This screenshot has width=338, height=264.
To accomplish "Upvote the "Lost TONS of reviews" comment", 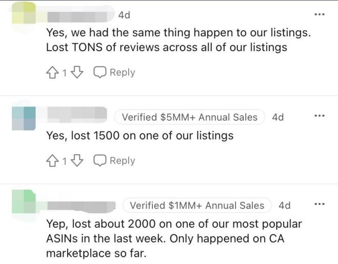I will tap(52, 73).
